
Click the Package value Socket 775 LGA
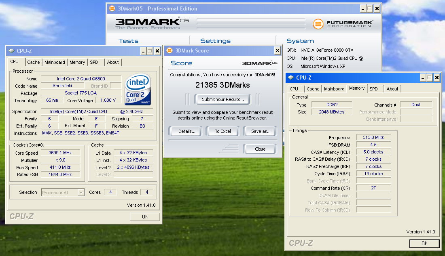click(x=81, y=93)
